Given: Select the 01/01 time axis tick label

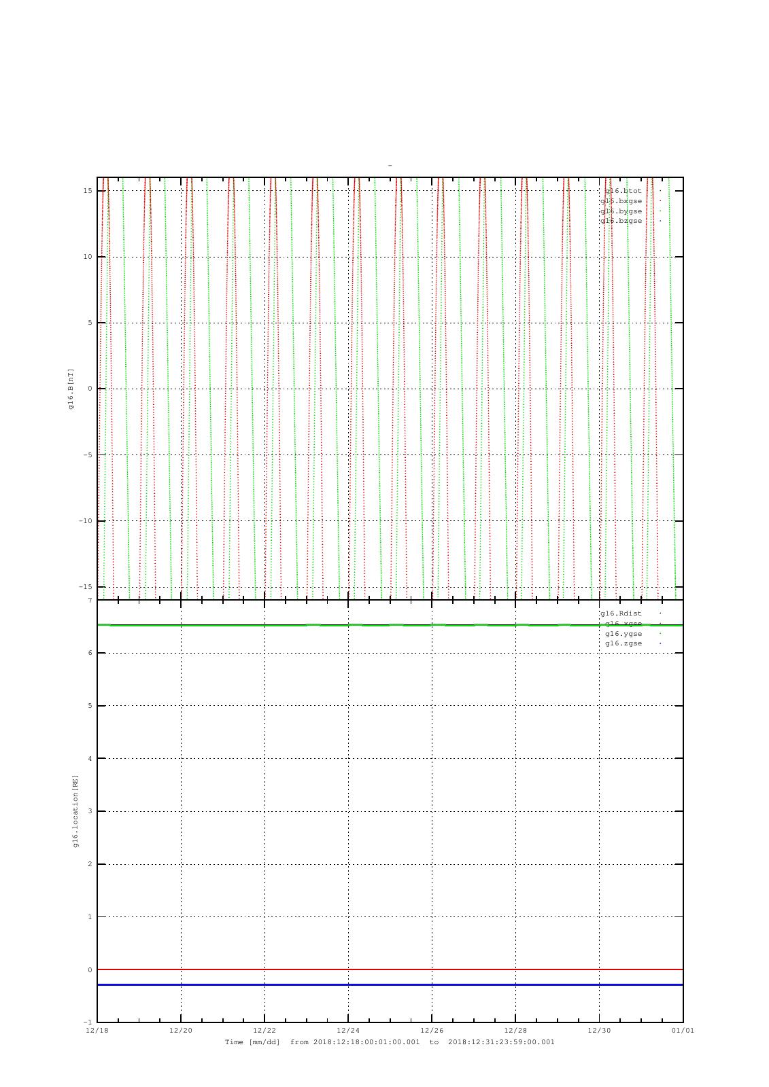Looking at the screenshot, I should 683,1030.
